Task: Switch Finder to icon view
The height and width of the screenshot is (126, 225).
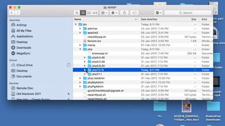Action: coord(77,13)
